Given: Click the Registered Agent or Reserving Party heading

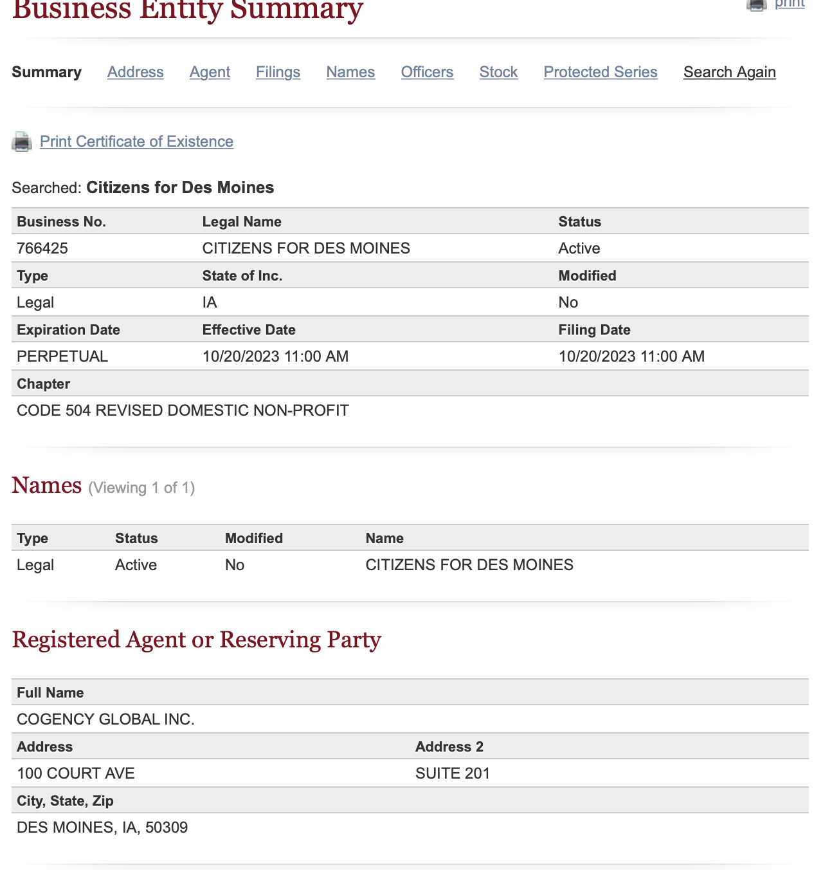Looking at the screenshot, I should pyautogui.click(x=196, y=640).
